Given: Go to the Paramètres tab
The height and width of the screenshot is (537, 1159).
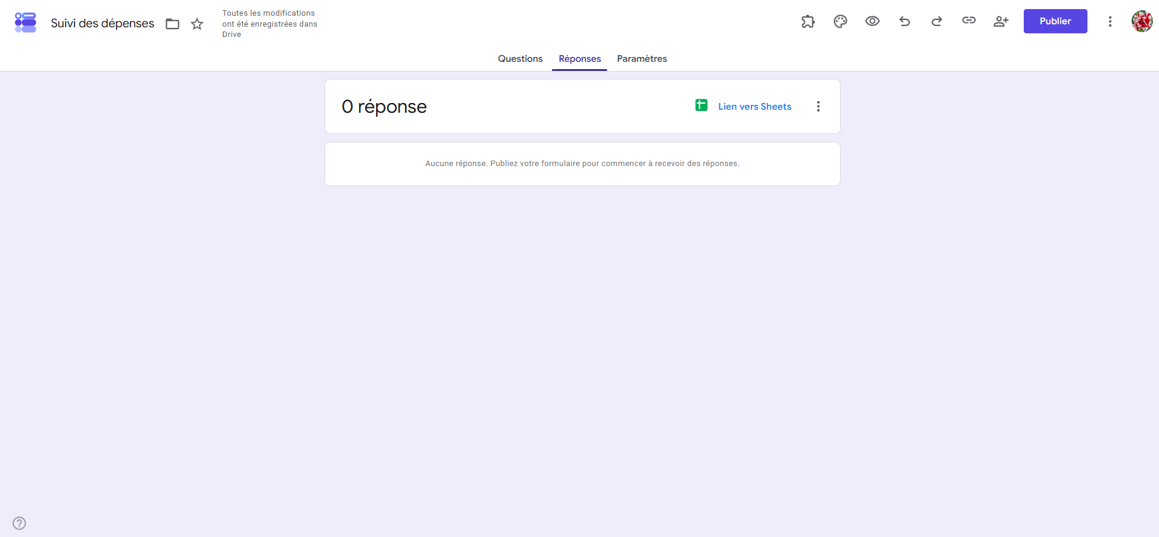Looking at the screenshot, I should click(642, 59).
